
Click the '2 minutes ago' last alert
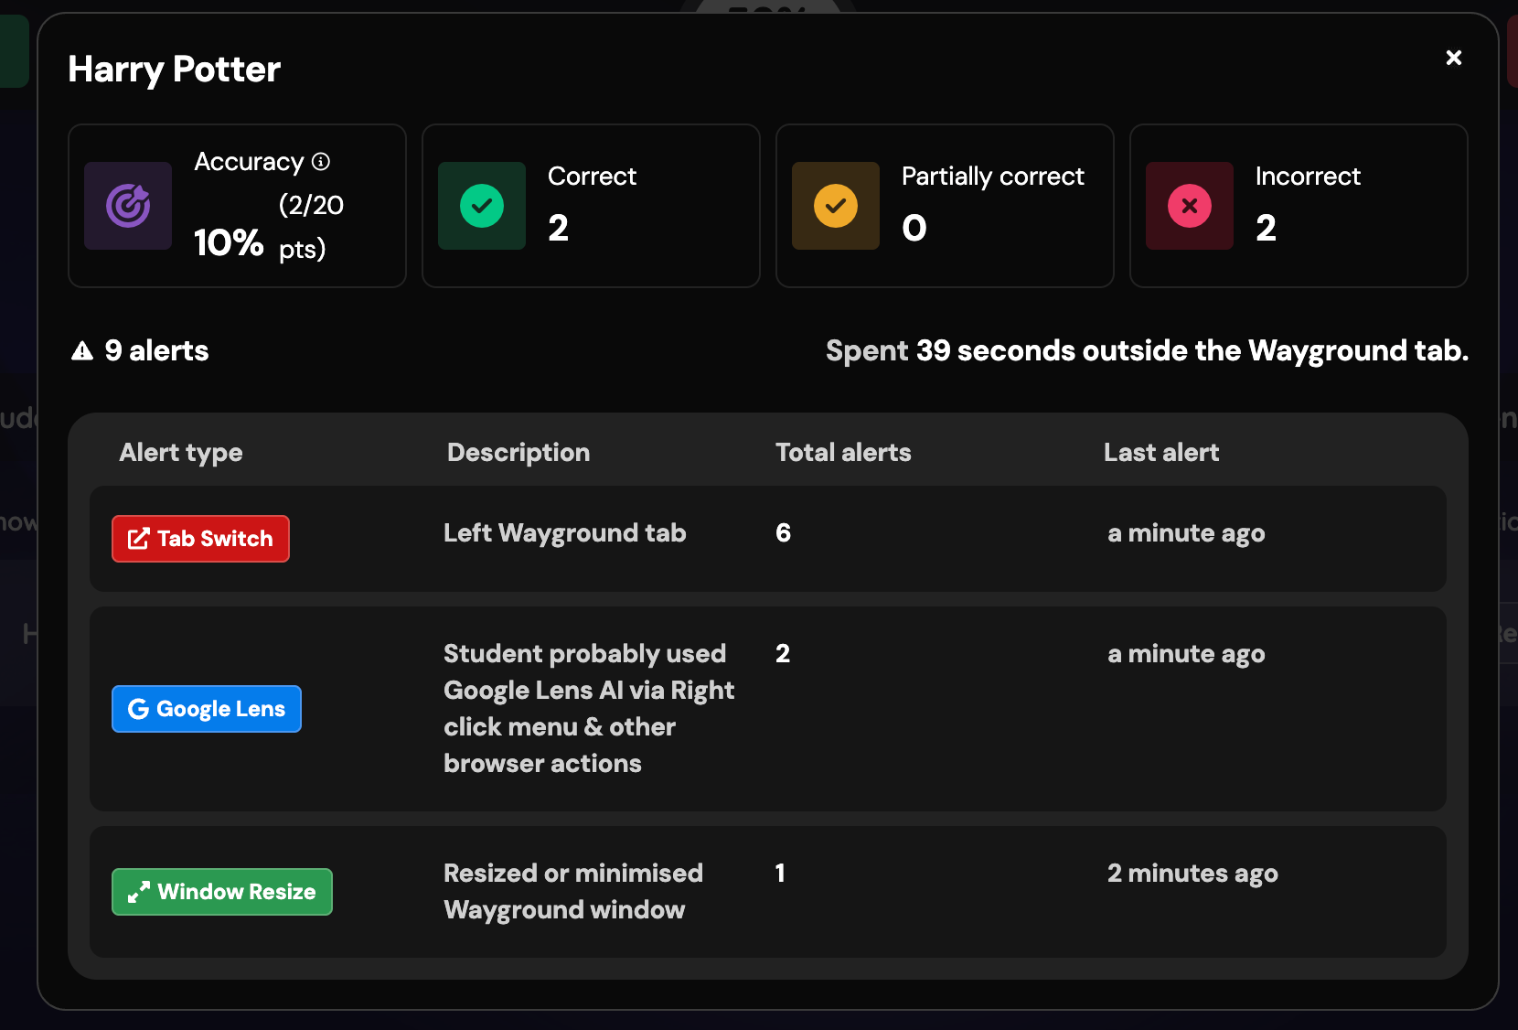pos(1192,874)
